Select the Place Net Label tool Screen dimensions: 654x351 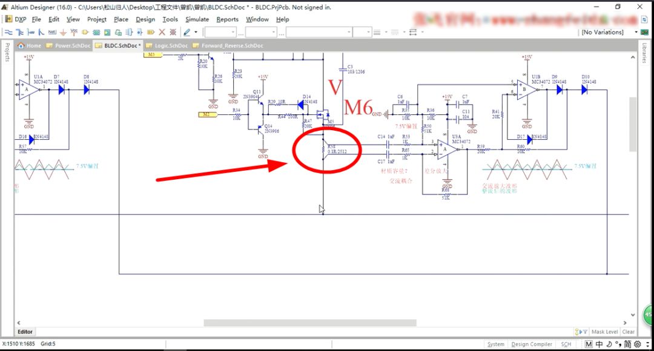52,32
